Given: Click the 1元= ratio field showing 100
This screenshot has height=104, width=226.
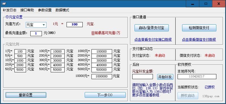Looking at the screenshot, I should pyautogui.click(x=20, y=51).
